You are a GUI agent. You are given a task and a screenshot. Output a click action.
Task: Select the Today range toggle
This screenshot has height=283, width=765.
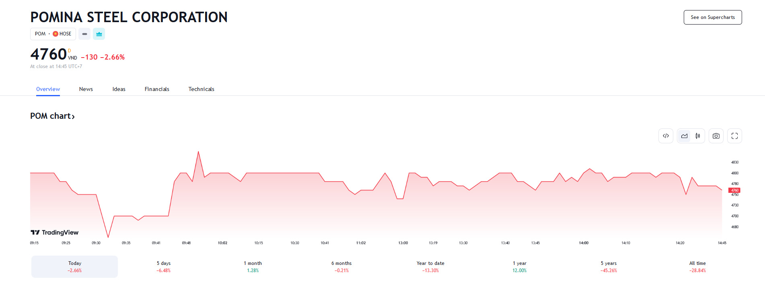tap(74, 266)
